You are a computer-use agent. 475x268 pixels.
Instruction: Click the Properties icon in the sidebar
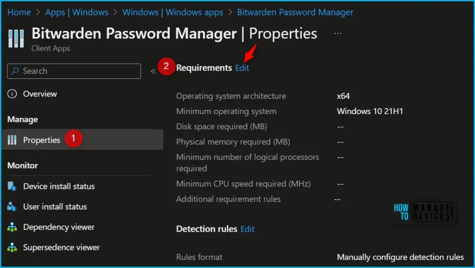pos(12,140)
